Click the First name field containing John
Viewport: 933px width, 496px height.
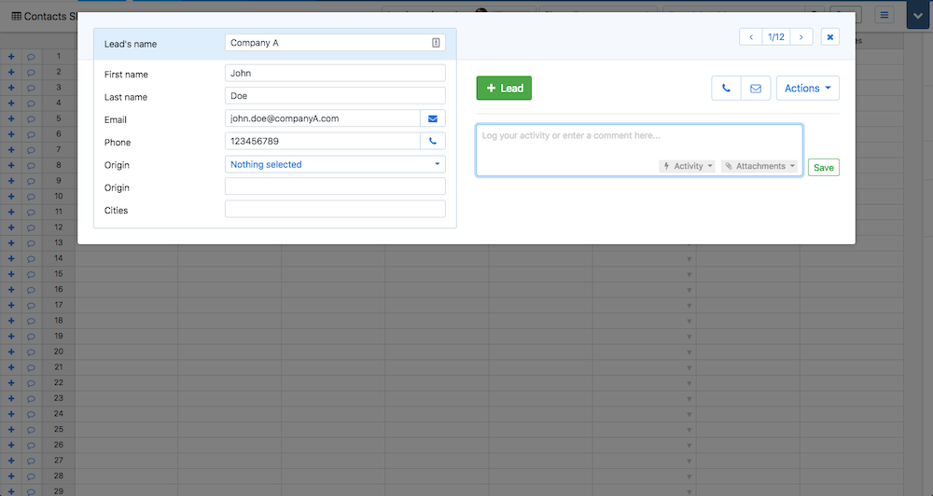335,73
